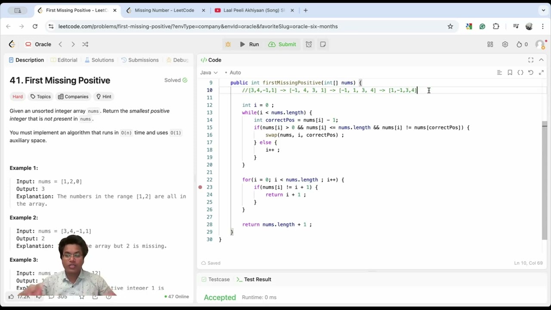Collapse the Code panel with chevron

click(x=541, y=60)
